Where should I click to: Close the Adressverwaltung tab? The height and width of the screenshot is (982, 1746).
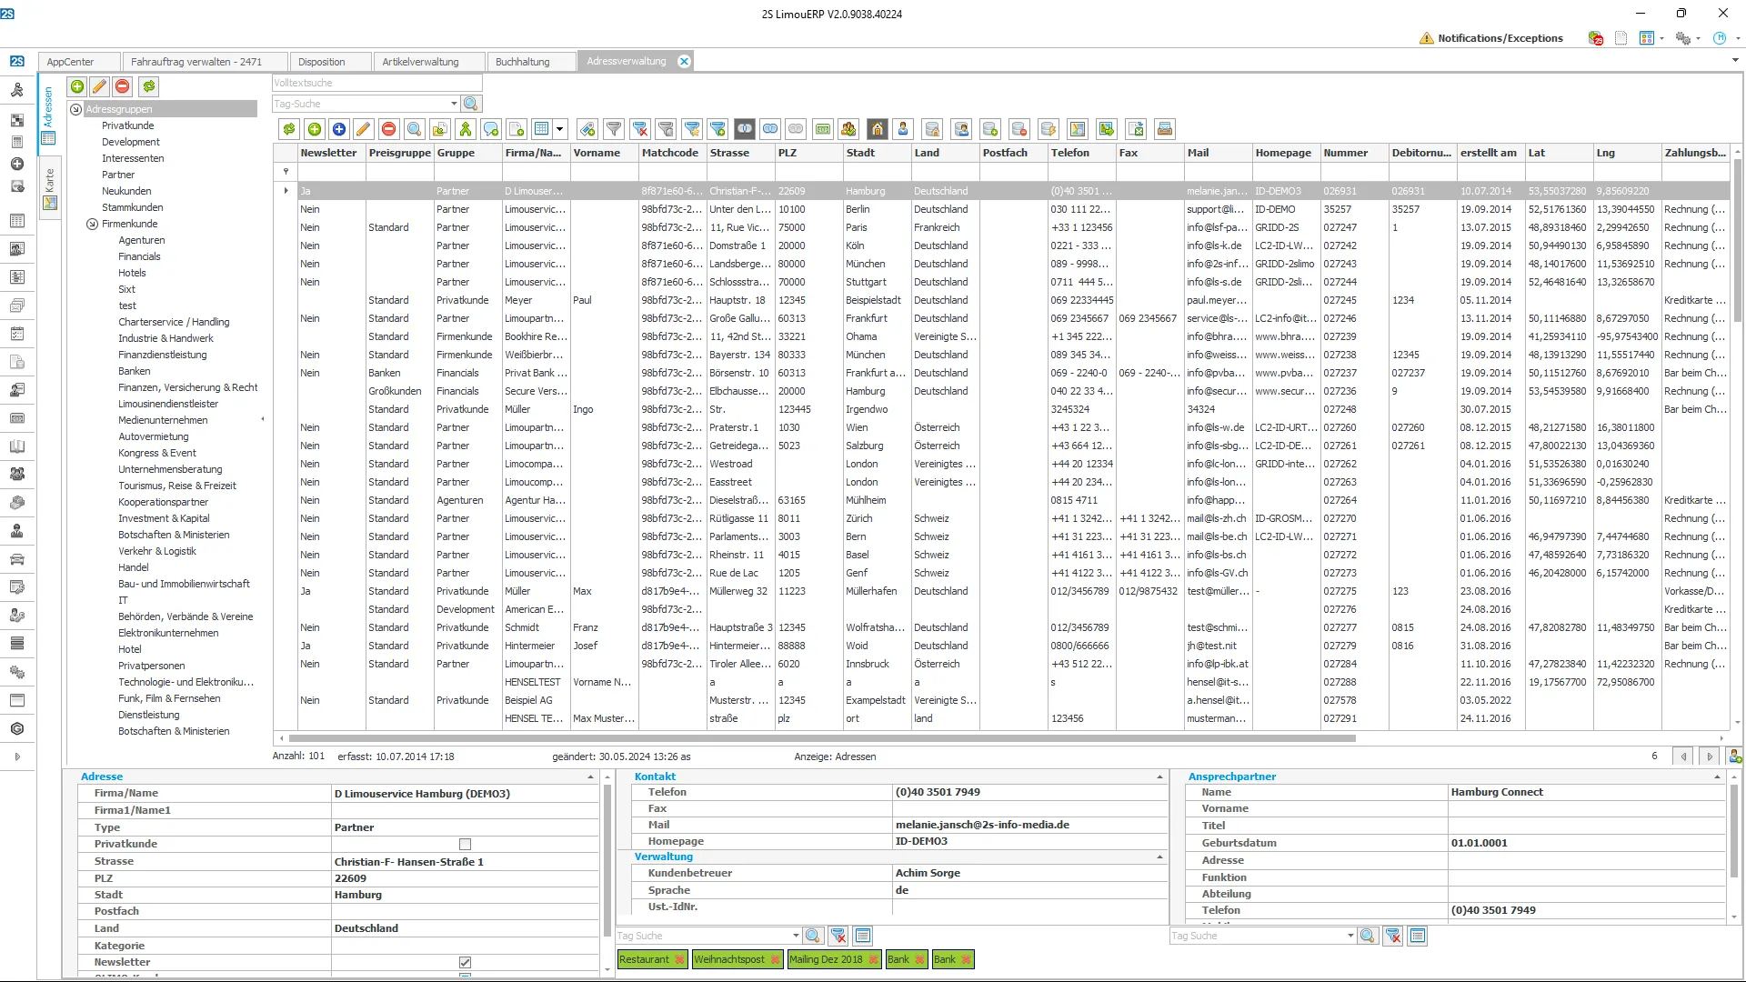[x=684, y=61]
